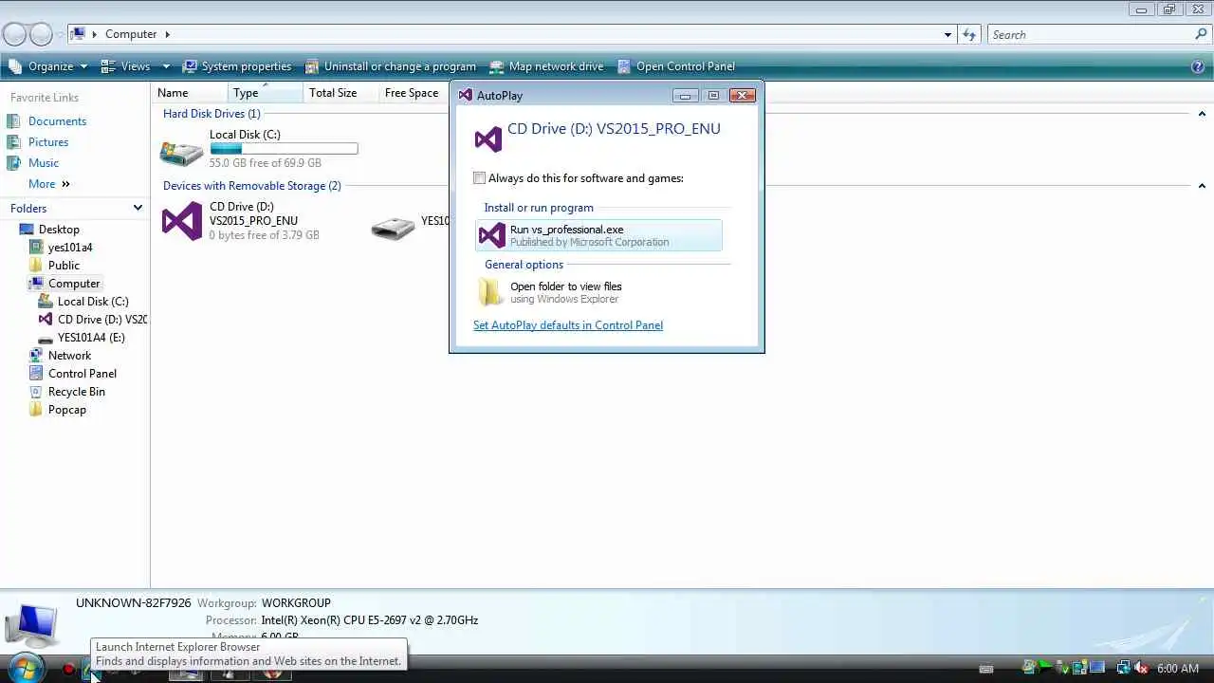Click the red record icon in taskbar
Screen dimensions: 1214x683
click(x=68, y=670)
